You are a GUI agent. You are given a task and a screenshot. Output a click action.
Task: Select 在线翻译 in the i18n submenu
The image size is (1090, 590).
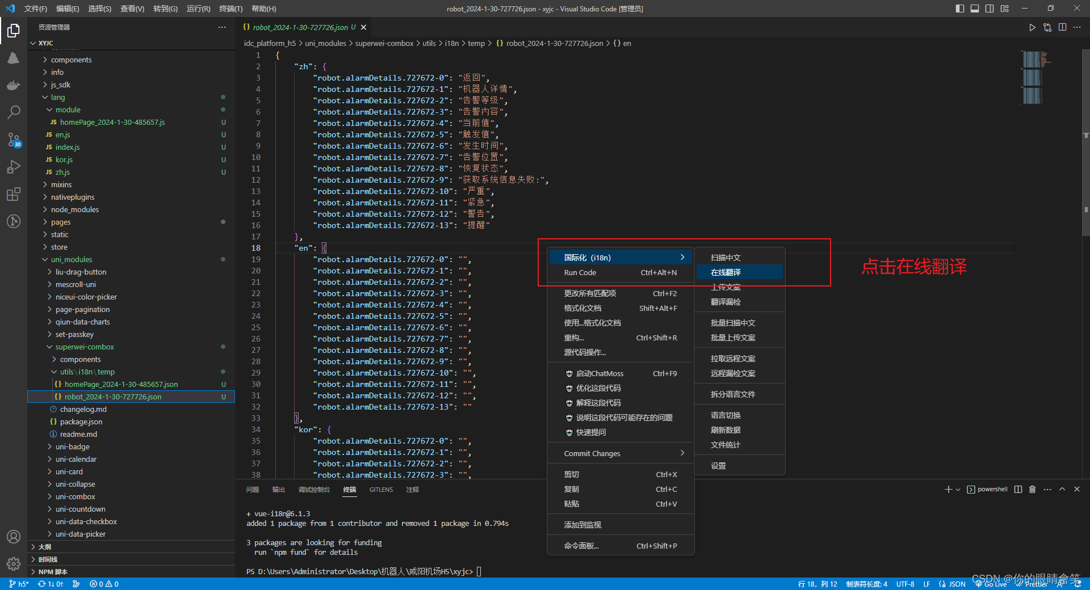(739, 272)
